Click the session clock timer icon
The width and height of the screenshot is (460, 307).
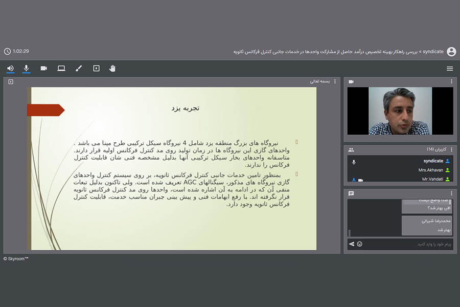7,51
